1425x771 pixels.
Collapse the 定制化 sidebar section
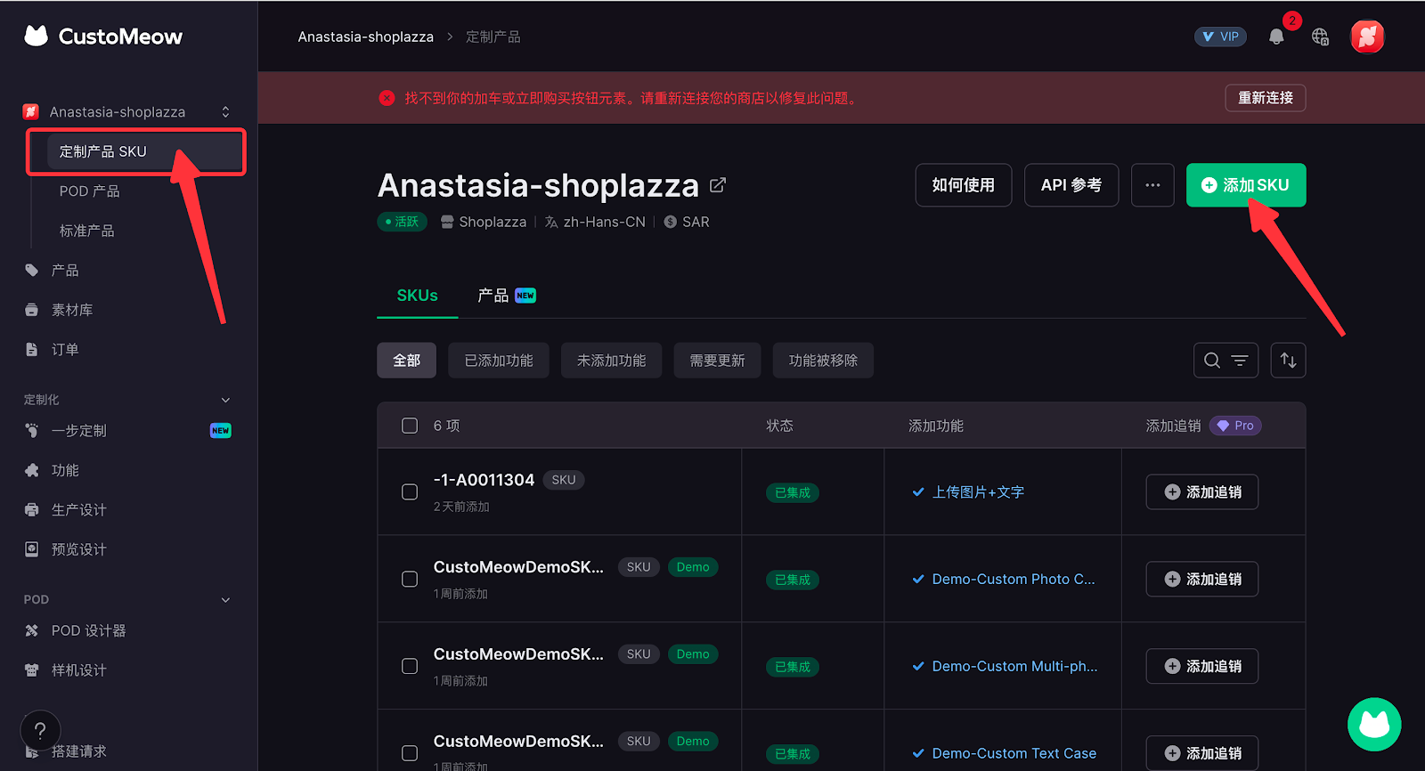[225, 400]
